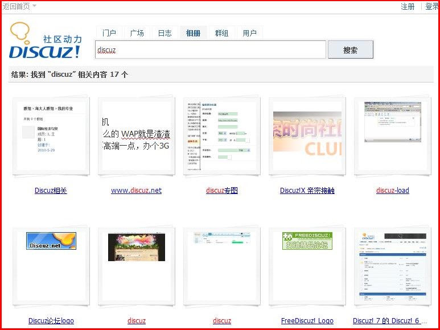The width and height of the screenshot is (440, 330).
Task: Switch to the 门户 tab
Action: [x=109, y=33]
